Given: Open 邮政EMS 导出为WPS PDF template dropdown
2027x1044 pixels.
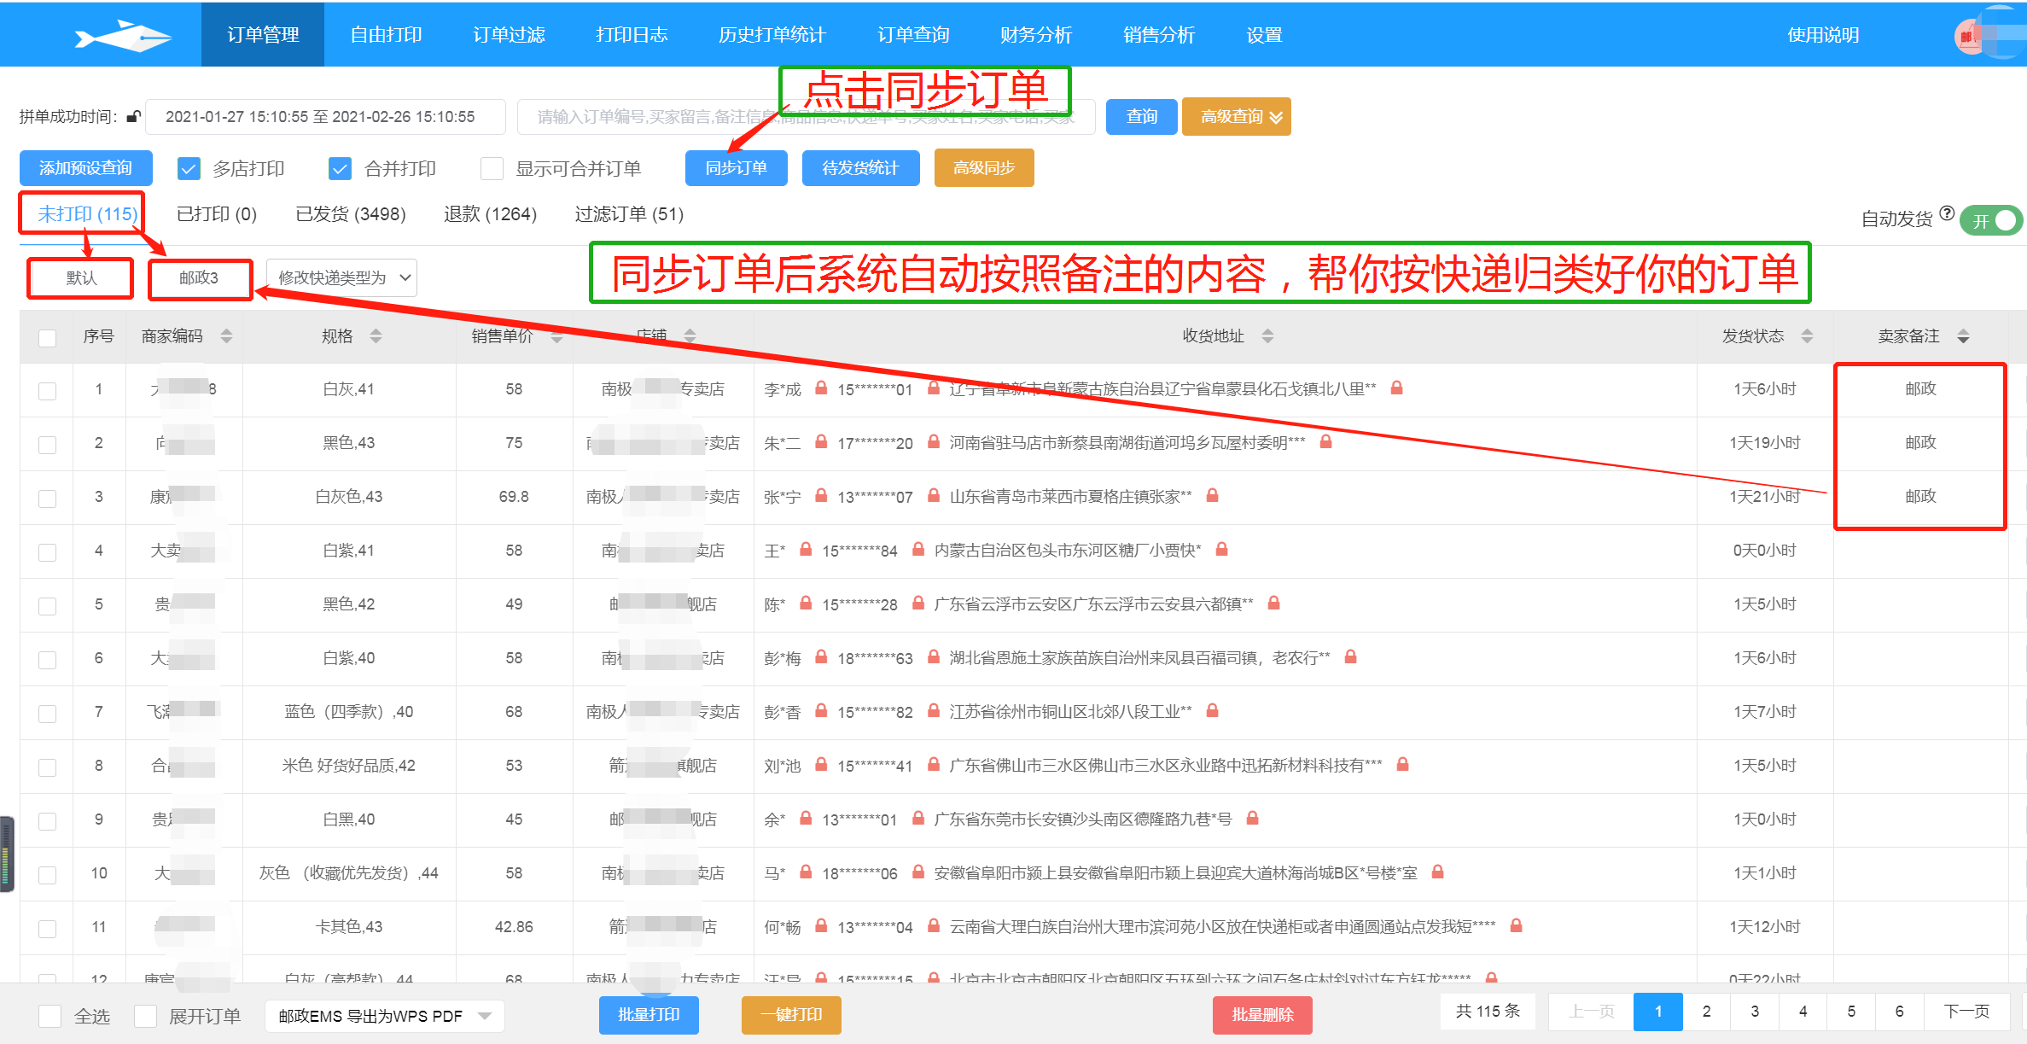Looking at the screenshot, I should click(x=384, y=1016).
